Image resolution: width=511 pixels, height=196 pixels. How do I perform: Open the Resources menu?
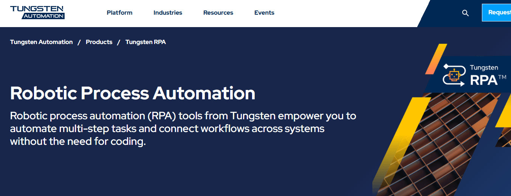pos(218,13)
